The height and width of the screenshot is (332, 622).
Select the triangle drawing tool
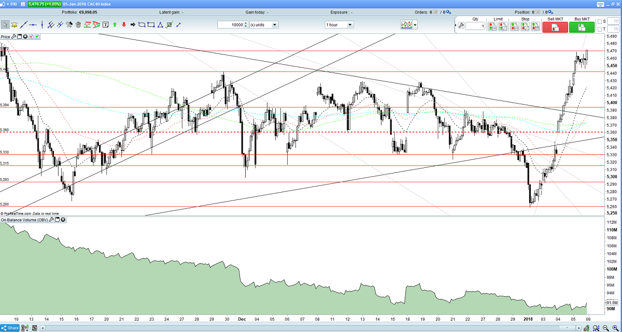pyautogui.click(x=160, y=24)
